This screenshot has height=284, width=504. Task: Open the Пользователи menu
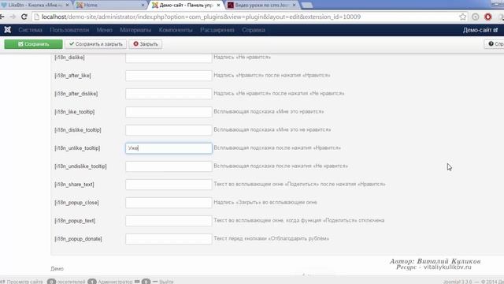point(69,30)
